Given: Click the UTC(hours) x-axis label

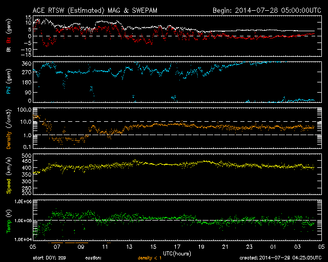Looking at the screenshot, I should coord(177,252).
